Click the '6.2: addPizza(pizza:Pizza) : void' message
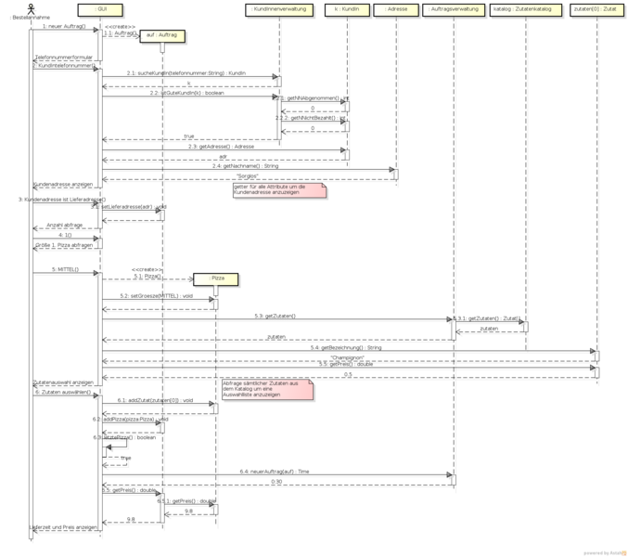 pos(131,420)
